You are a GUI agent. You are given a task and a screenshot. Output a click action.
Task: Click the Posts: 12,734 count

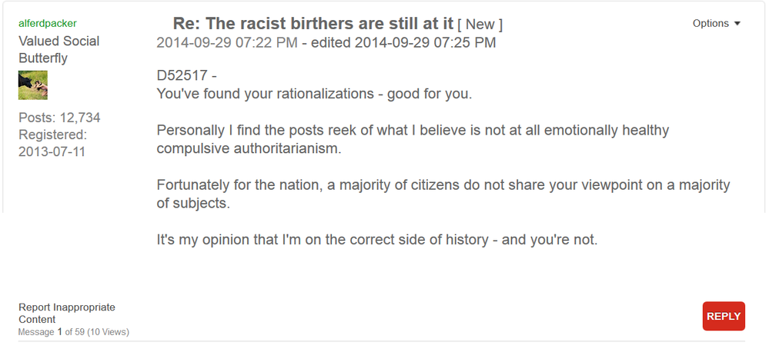(x=59, y=118)
